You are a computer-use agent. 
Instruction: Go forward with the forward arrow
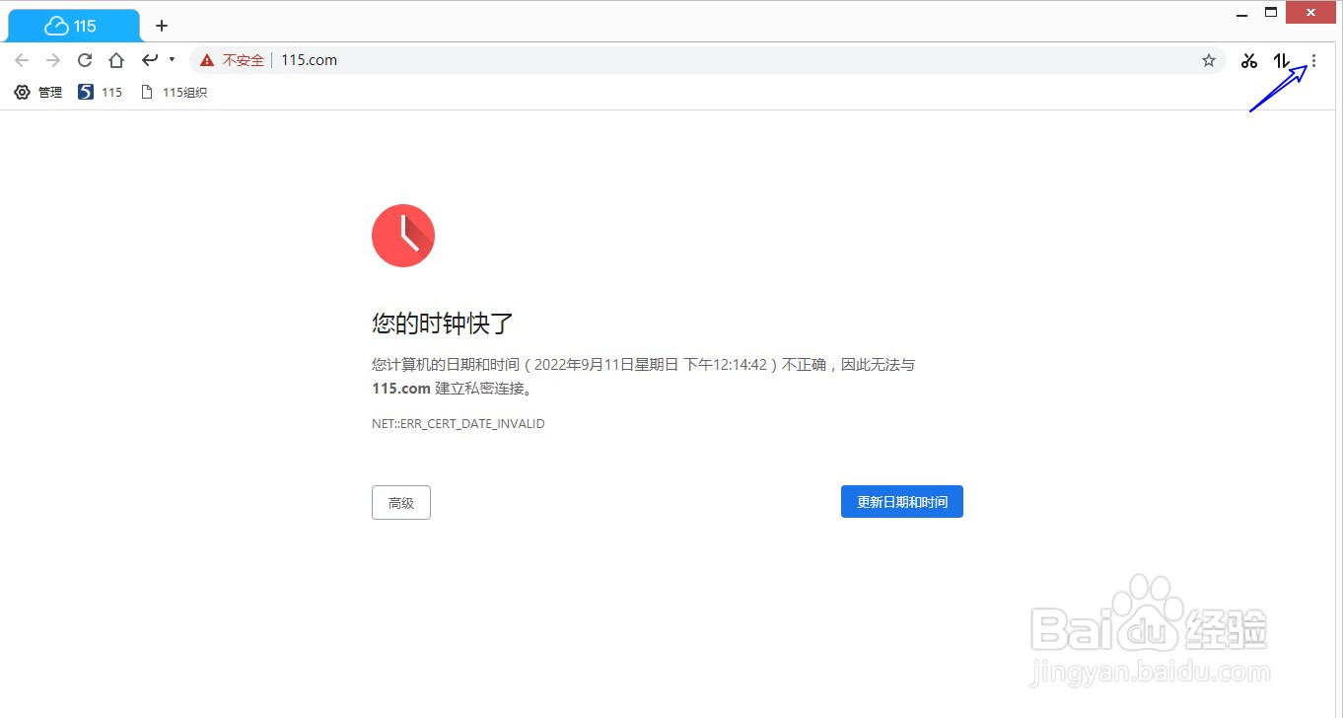(x=53, y=60)
